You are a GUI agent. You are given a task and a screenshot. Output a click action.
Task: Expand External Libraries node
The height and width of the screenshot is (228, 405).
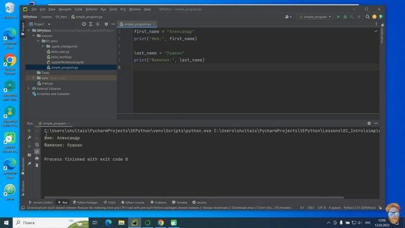click(29, 89)
